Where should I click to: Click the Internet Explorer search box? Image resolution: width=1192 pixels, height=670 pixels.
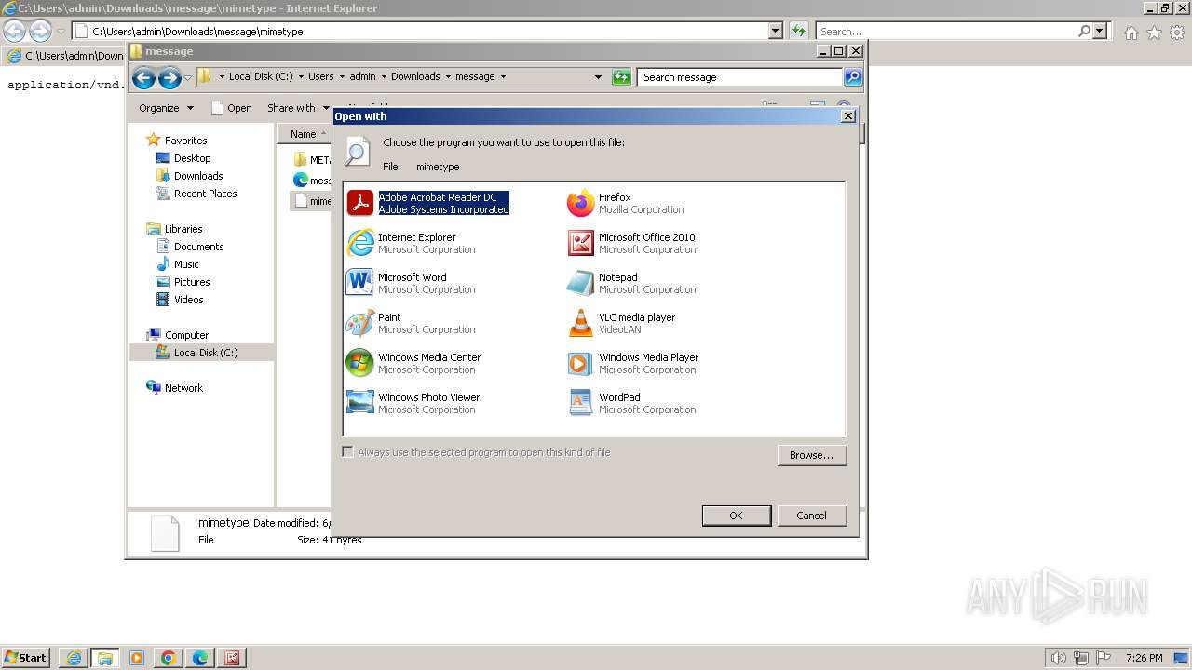pyautogui.click(x=946, y=31)
